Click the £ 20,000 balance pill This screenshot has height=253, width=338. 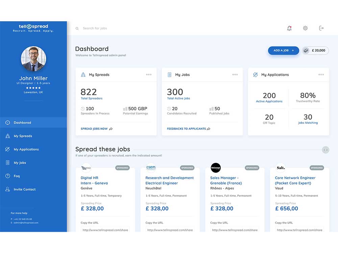[315, 51]
